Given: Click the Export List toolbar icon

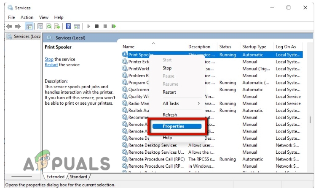Looking at the screenshot, I should (57, 26).
